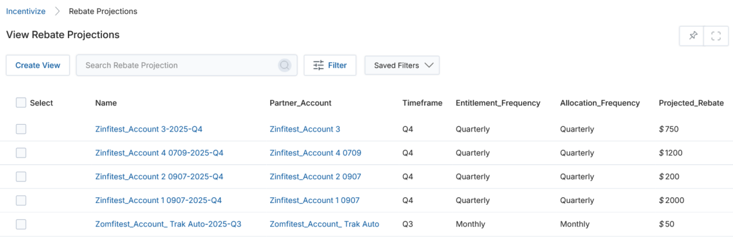Focus the Search Rebate Projection field
Viewport: 733px width, 241px height.
[187, 65]
